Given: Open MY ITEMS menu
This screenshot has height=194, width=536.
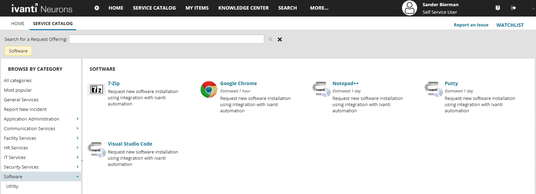Looking at the screenshot, I should coord(197,8).
